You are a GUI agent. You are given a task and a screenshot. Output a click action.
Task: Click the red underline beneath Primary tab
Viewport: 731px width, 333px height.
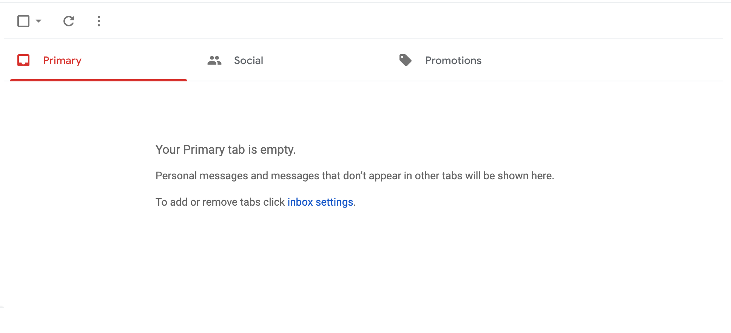pos(99,80)
